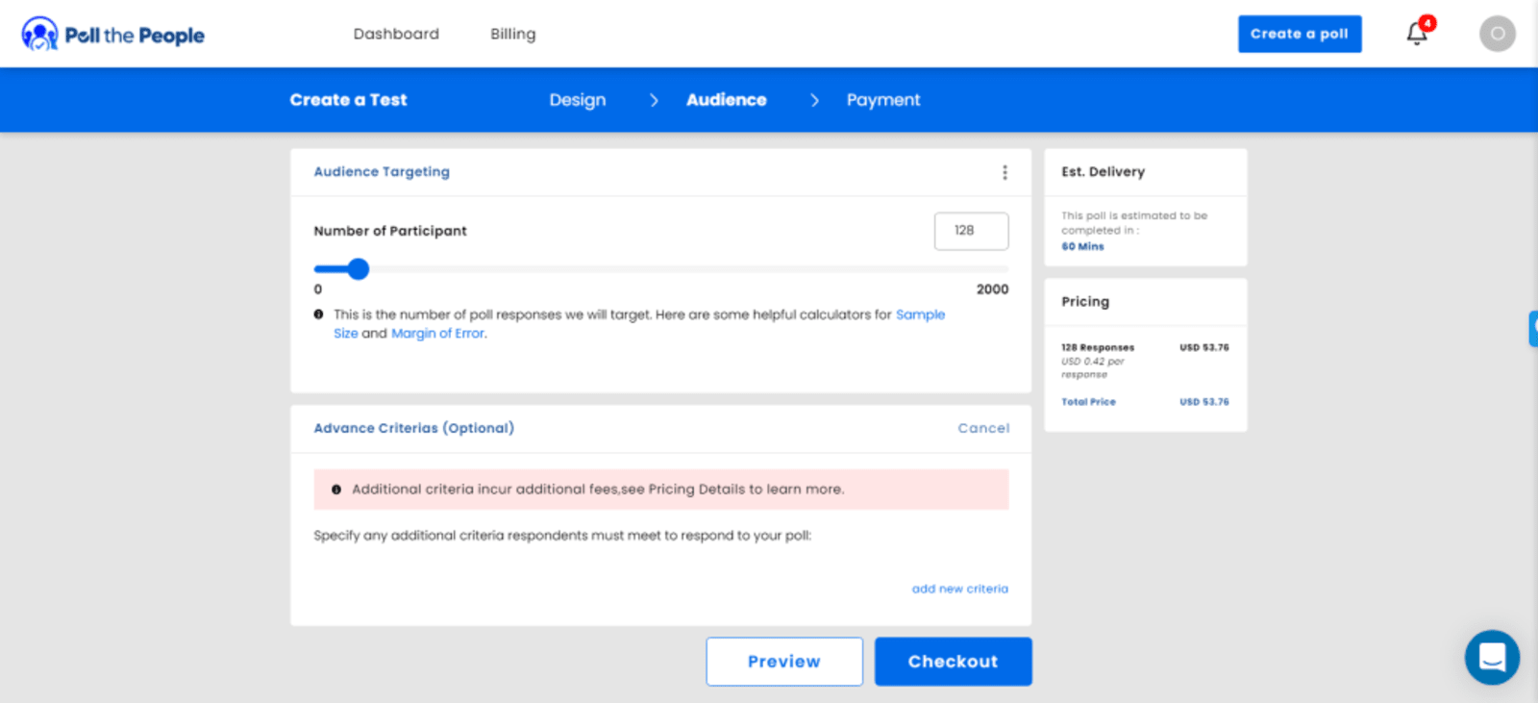This screenshot has height=703, width=1538.
Task: Open the notifications bell
Action: point(1417,34)
